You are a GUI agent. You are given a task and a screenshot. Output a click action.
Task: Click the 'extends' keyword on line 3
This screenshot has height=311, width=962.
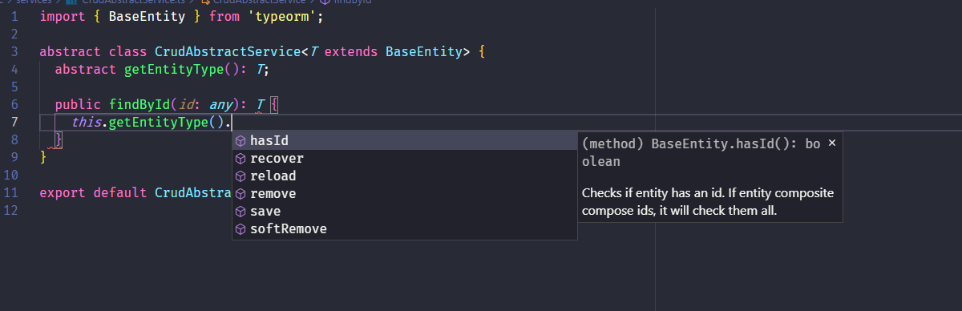pyautogui.click(x=351, y=51)
